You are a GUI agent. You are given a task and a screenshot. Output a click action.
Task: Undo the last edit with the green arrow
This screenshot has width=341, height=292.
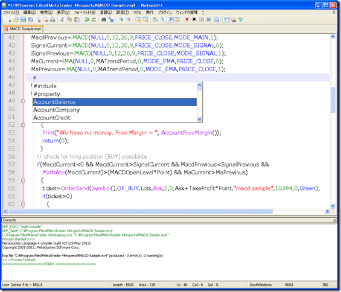tap(86, 20)
